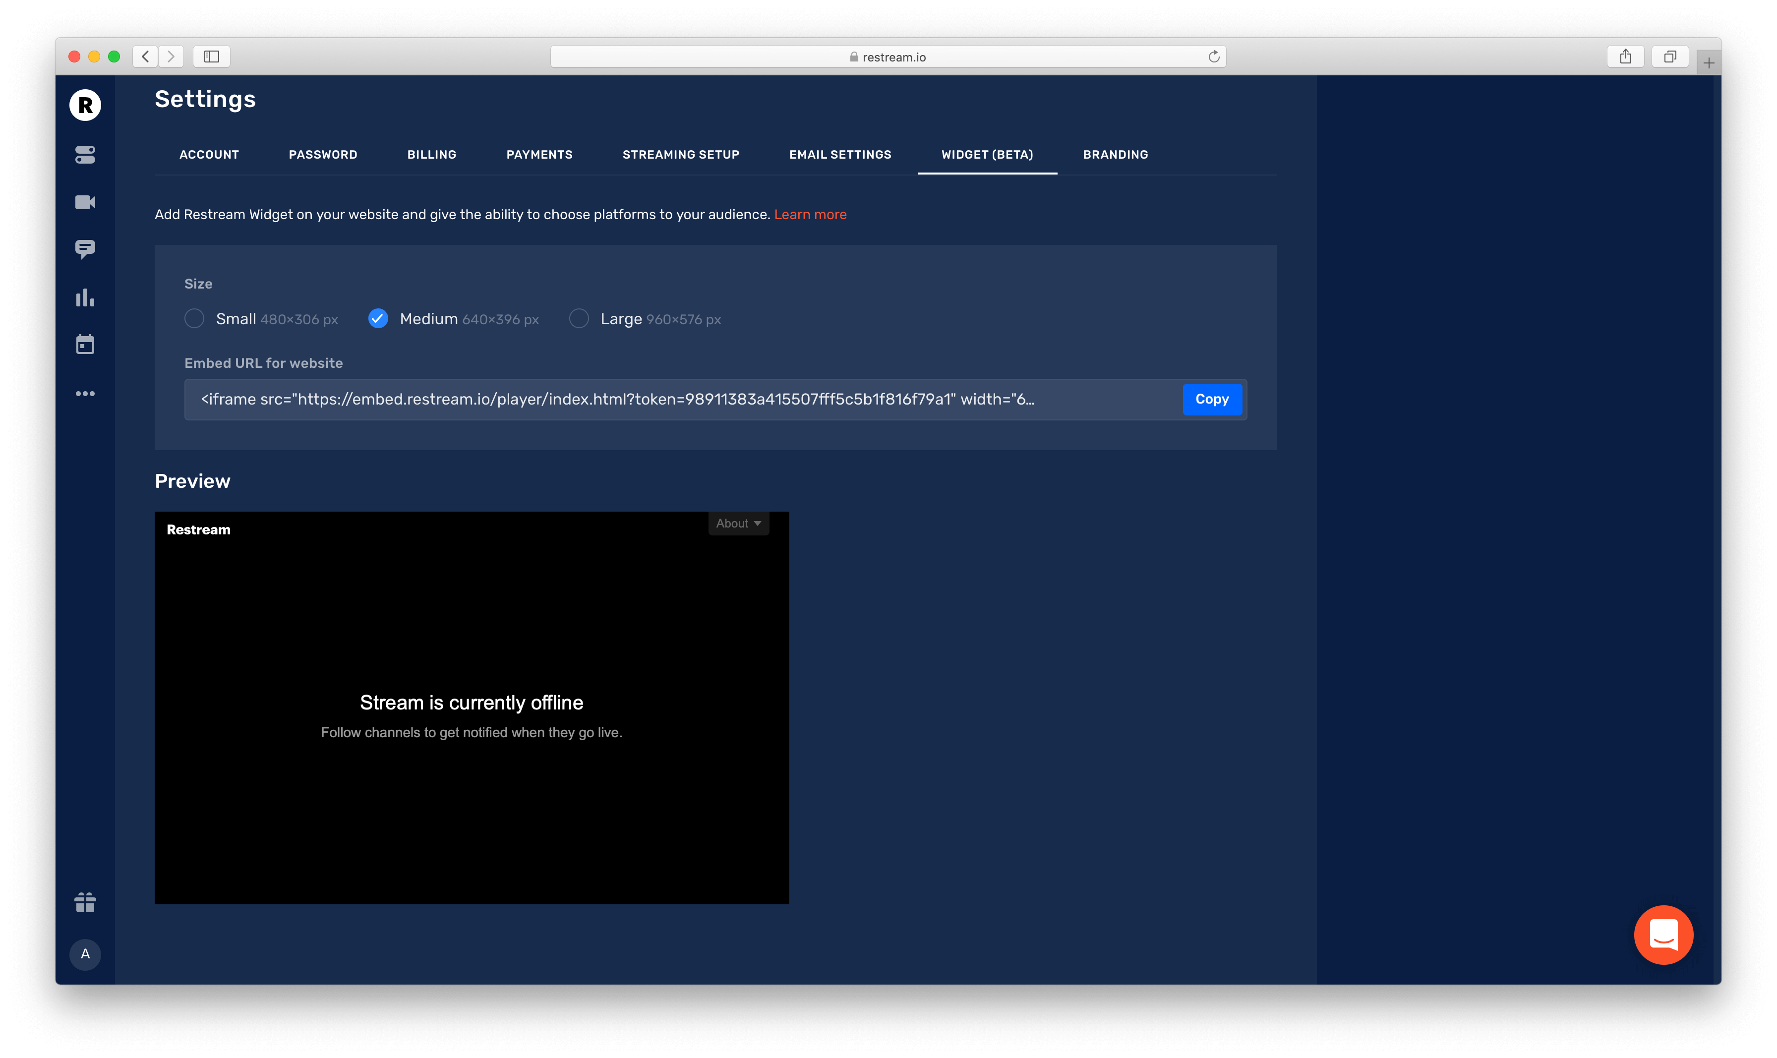Image resolution: width=1777 pixels, height=1058 pixels.
Task: Copy the embed iframe code
Action: (1212, 399)
